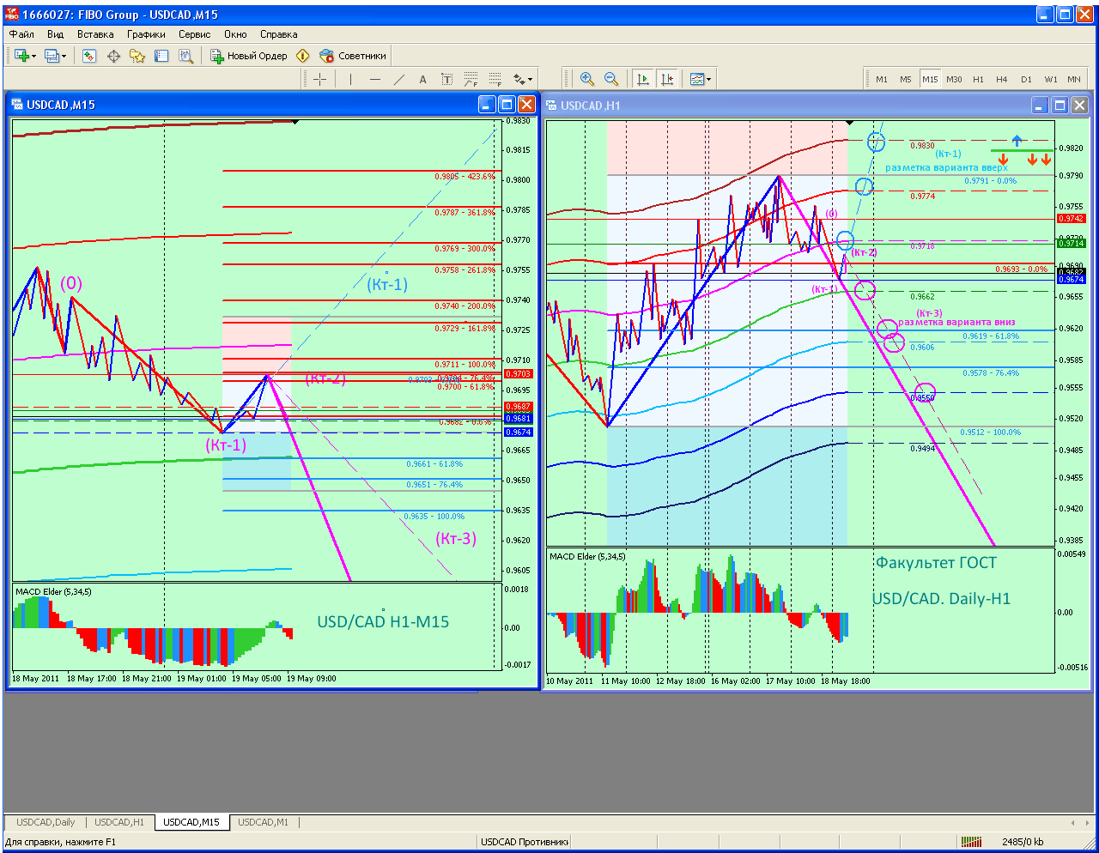Switch to M30 timeframe
Viewport: 1099px width, 853px height.
[954, 79]
